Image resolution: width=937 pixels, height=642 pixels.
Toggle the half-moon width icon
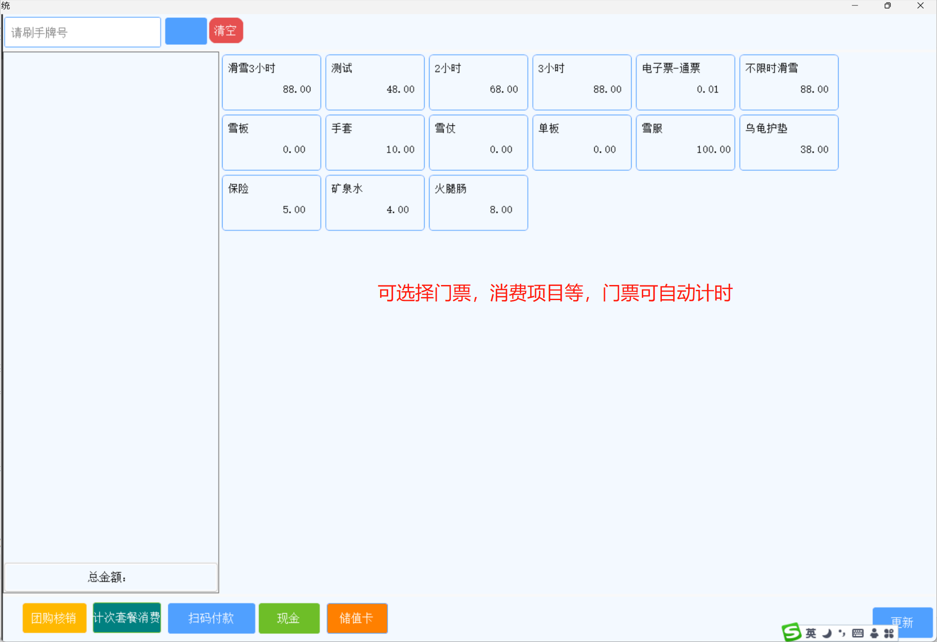[x=827, y=633]
